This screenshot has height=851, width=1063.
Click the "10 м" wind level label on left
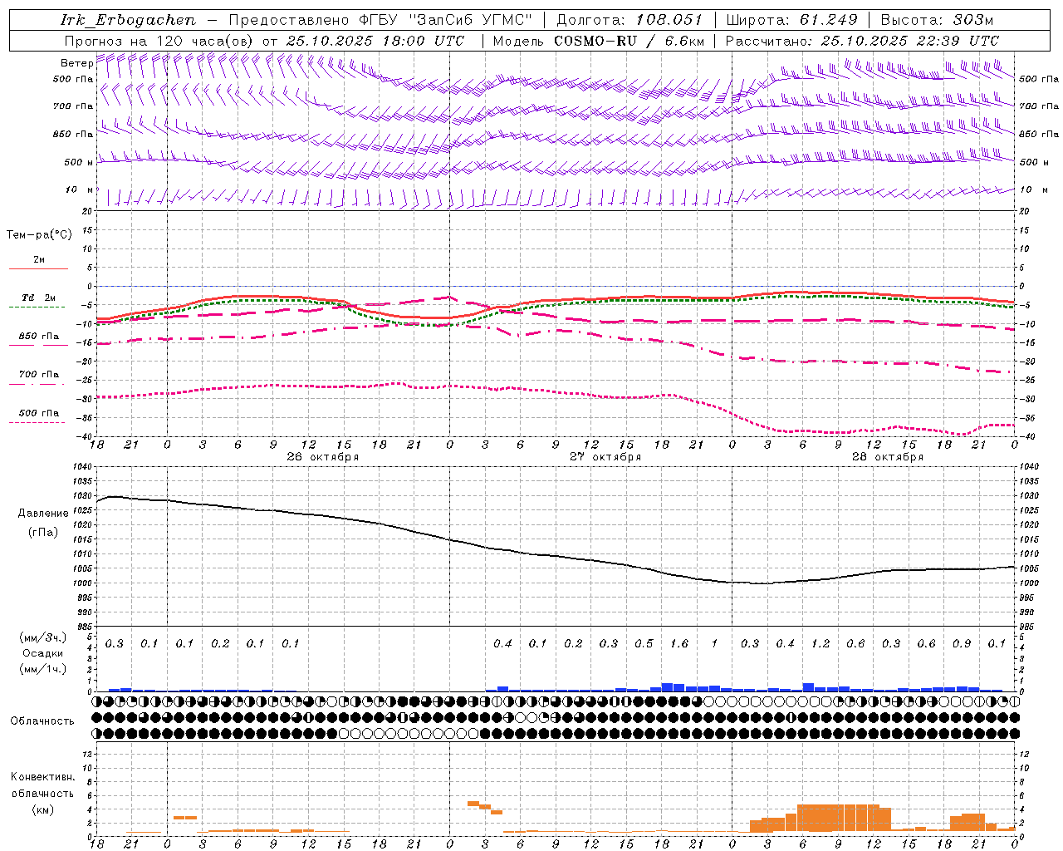pyautogui.click(x=80, y=189)
